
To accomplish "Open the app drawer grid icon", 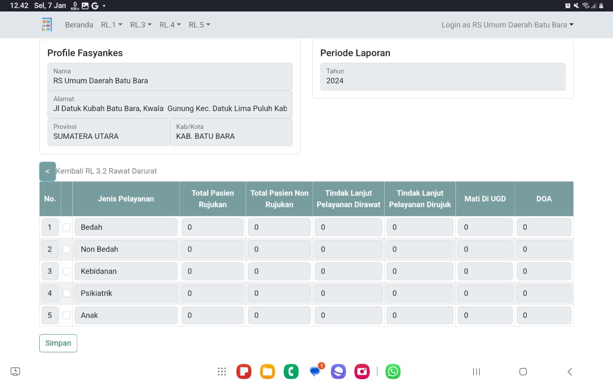I will (222, 372).
